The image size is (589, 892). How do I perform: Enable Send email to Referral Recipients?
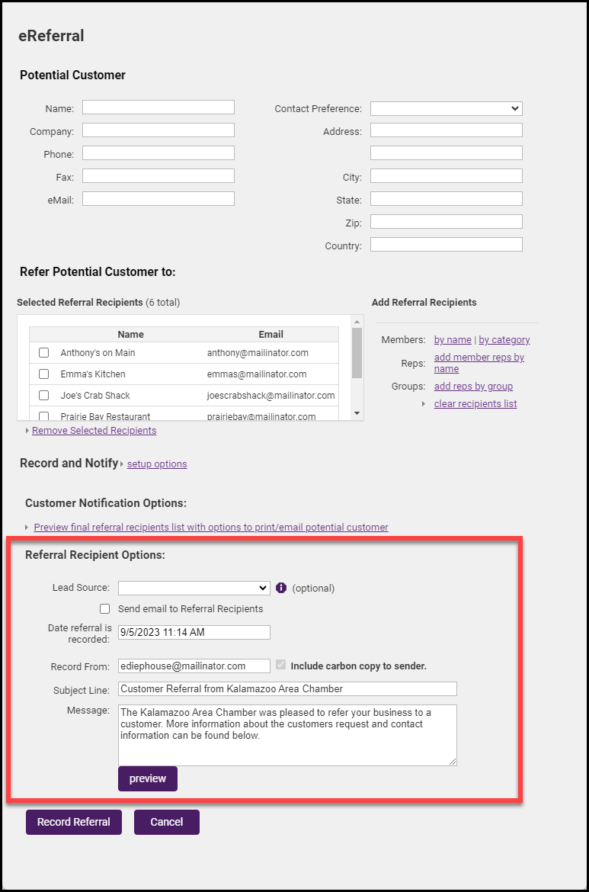[105, 609]
